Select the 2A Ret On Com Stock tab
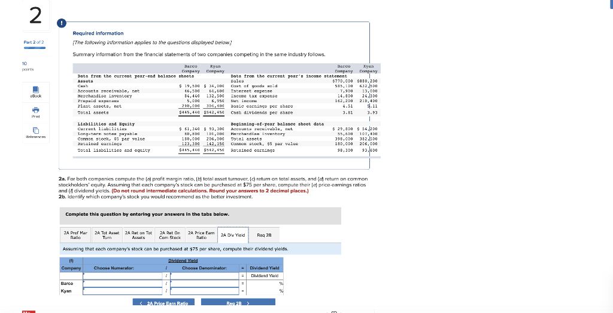The image size is (613, 313). [x=169, y=235]
